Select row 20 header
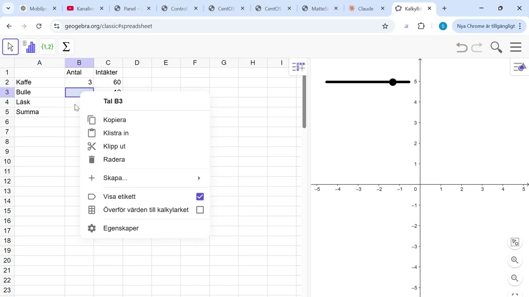The width and height of the screenshot is (529, 297). coord(7,260)
